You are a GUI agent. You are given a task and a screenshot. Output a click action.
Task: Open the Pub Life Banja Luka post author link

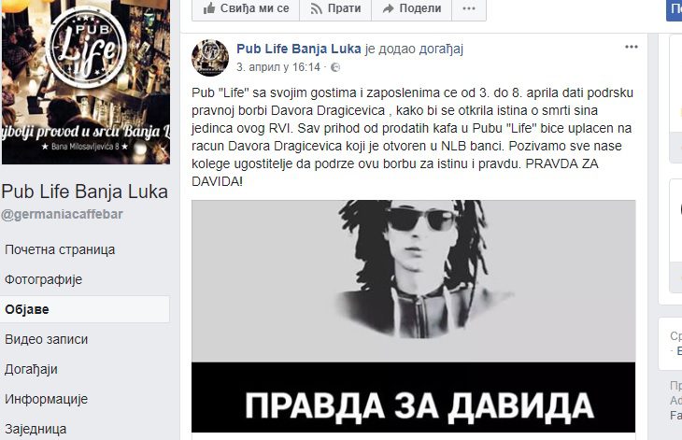pos(299,49)
